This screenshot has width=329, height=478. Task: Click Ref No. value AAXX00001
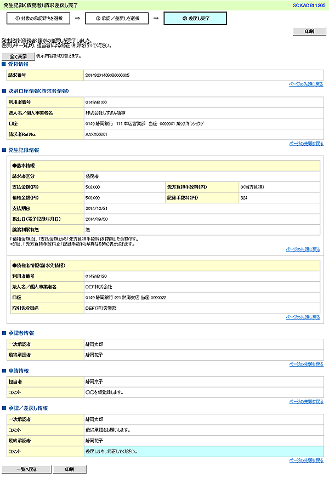pos(97,134)
